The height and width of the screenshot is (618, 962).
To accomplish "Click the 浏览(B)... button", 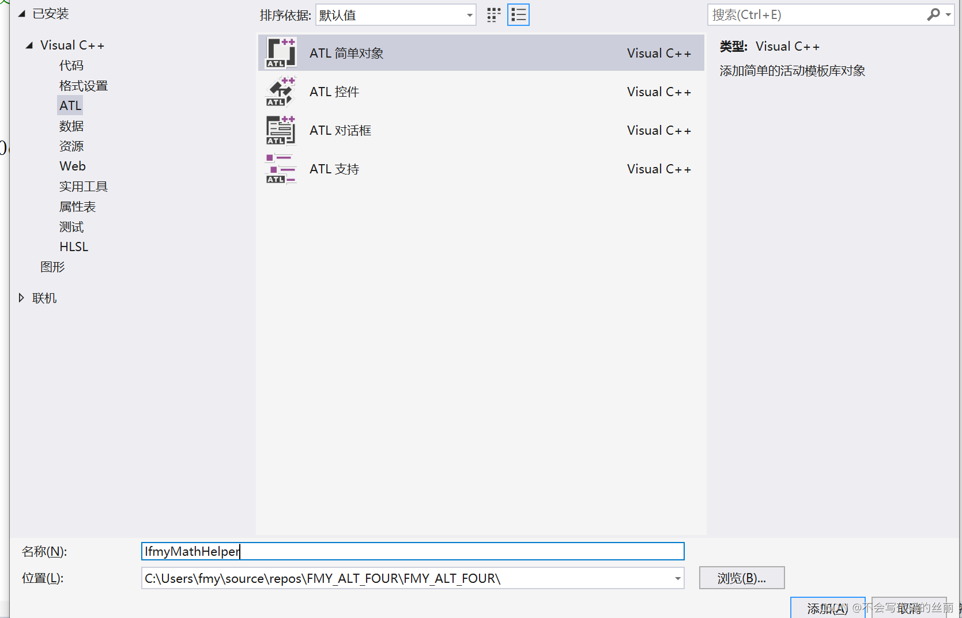I will [x=742, y=578].
